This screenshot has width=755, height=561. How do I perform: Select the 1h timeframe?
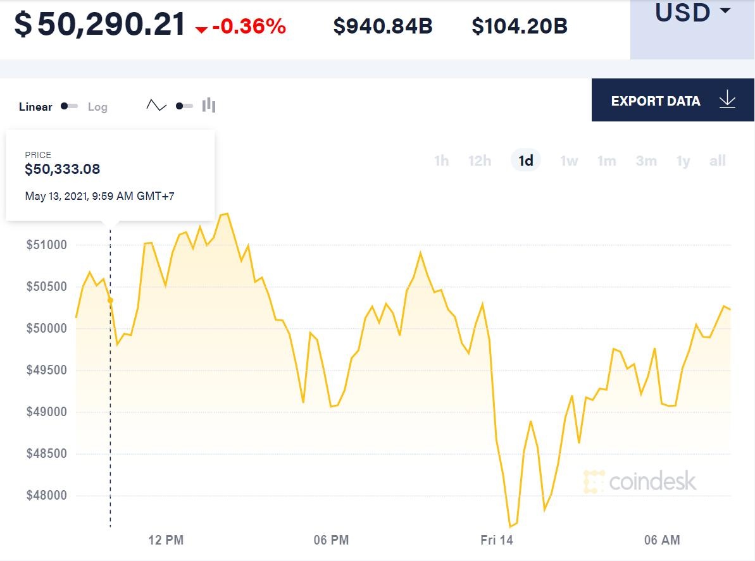tap(441, 161)
